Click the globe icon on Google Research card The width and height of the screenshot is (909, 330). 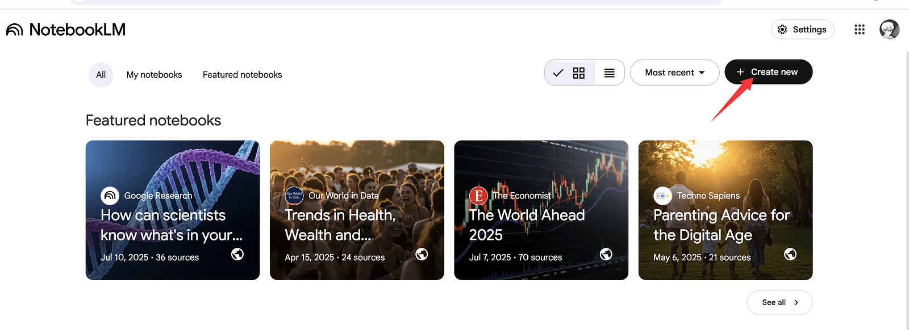pyautogui.click(x=237, y=254)
